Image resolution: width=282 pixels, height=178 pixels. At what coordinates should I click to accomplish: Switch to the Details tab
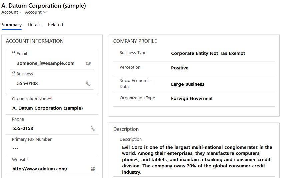click(35, 25)
